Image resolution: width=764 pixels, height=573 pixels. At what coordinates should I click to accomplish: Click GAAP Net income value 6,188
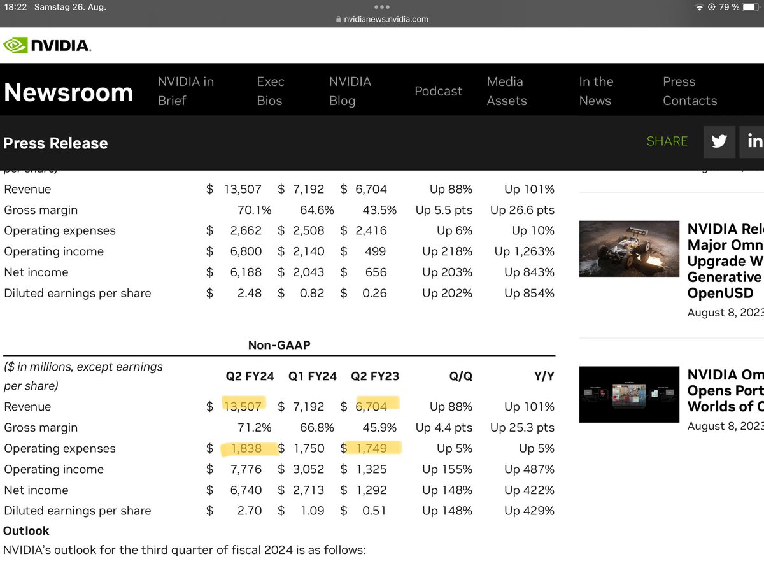[x=246, y=272]
